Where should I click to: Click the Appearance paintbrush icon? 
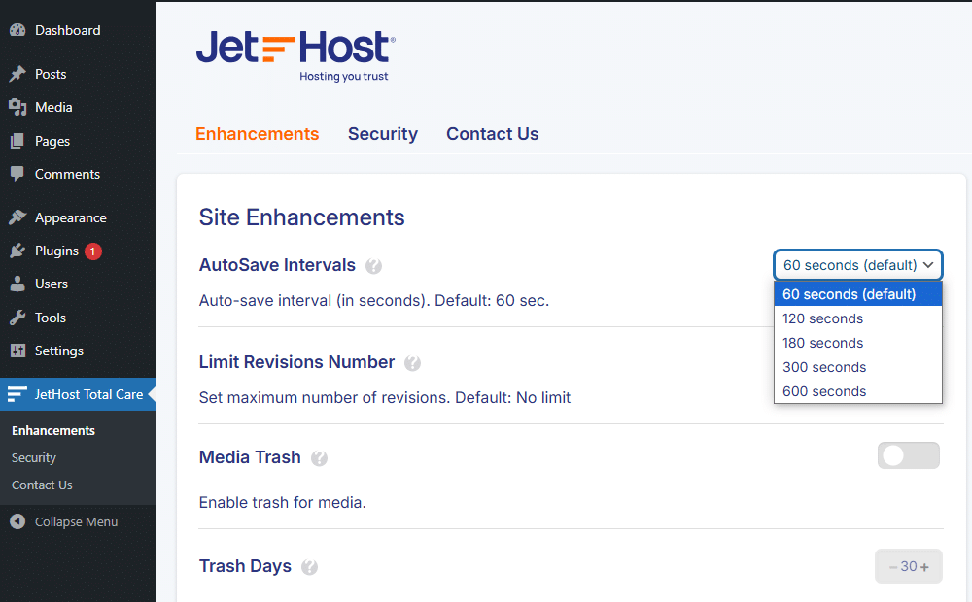point(17,217)
